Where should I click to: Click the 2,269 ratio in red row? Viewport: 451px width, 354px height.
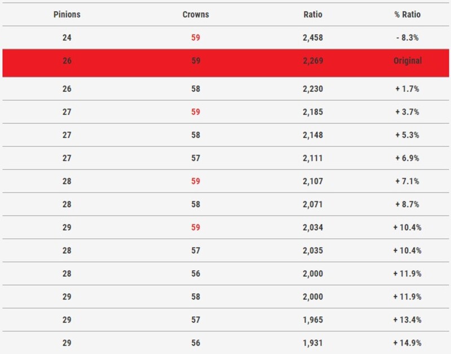(x=313, y=61)
